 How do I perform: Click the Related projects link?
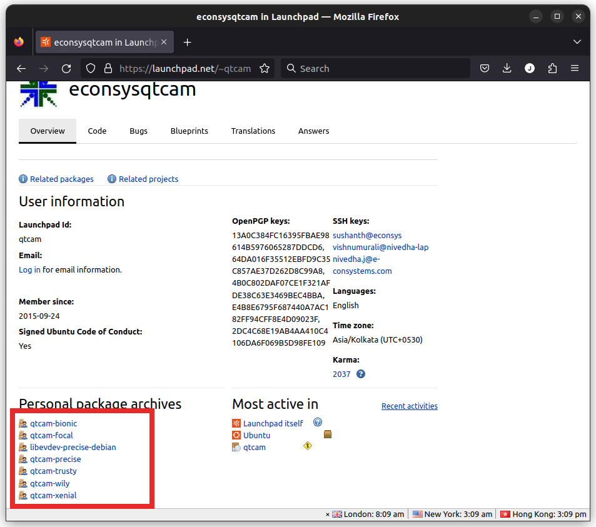[148, 179]
